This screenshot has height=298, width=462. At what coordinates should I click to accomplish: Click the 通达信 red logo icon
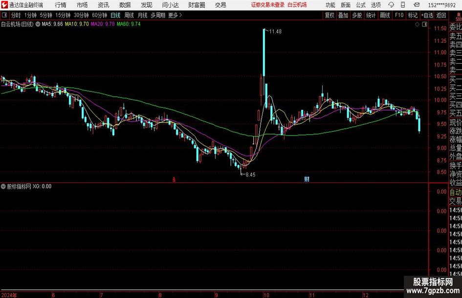coord(4,5)
